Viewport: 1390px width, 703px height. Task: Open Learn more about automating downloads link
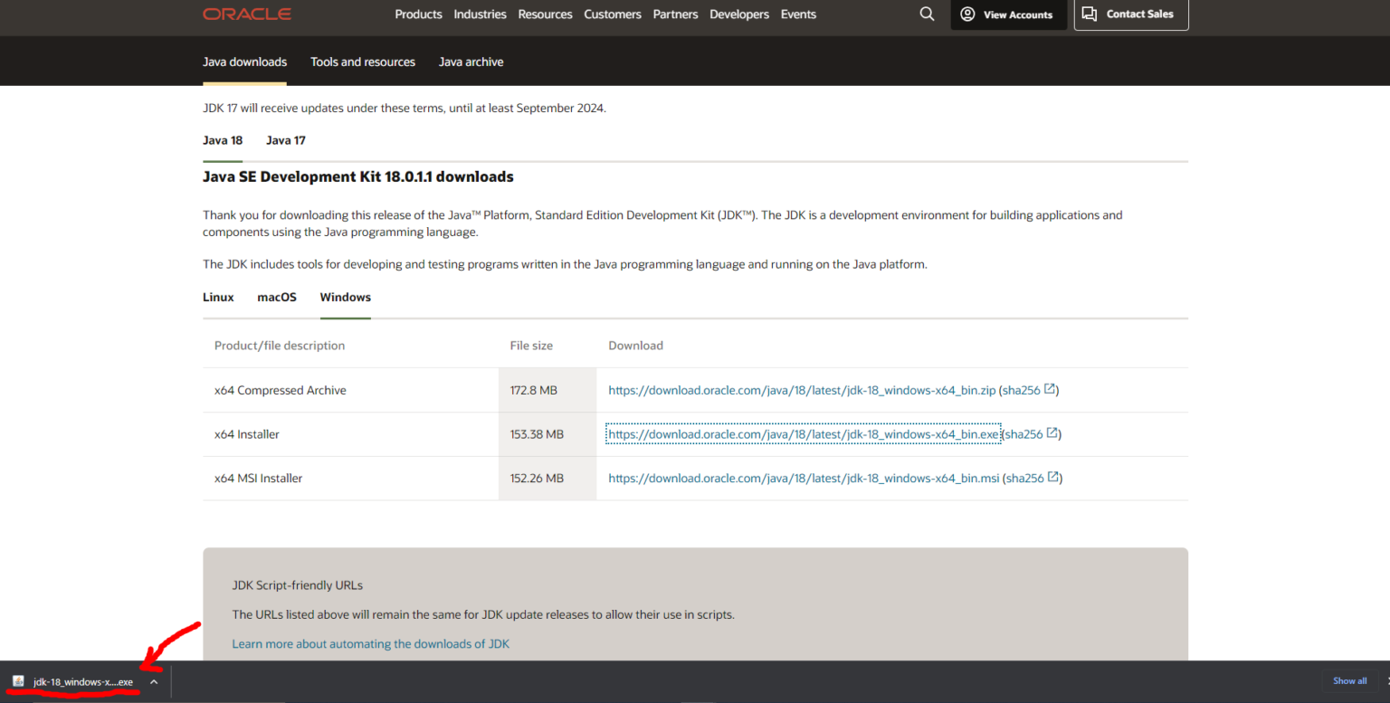point(371,644)
